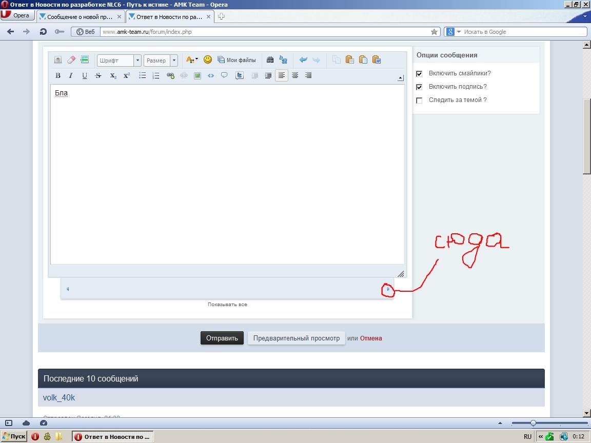Click the right arrow of smiley strip
Viewport: 591px width, 443px height.
pos(388,289)
